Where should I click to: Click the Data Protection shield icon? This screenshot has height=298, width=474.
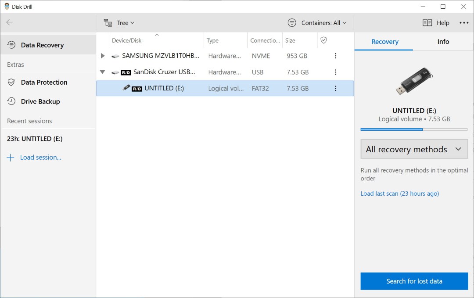11,82
